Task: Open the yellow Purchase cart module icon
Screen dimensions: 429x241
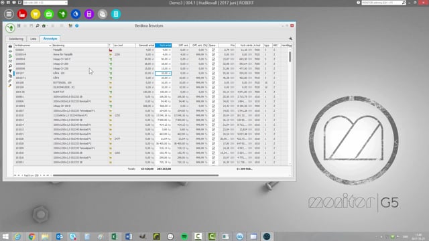Action: coord(36,14)
